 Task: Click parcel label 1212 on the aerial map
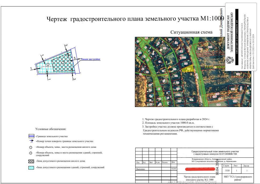184,58
